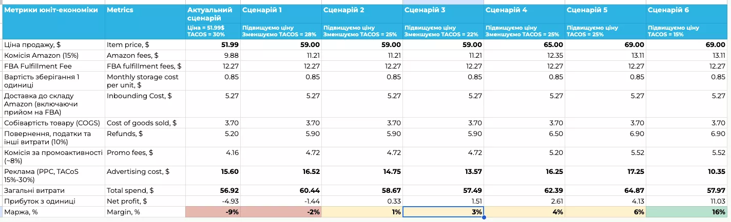Select the -4.93 net profit cell
Image resolution: width=731 pixels, height=222 pixels.
[213, 201]
